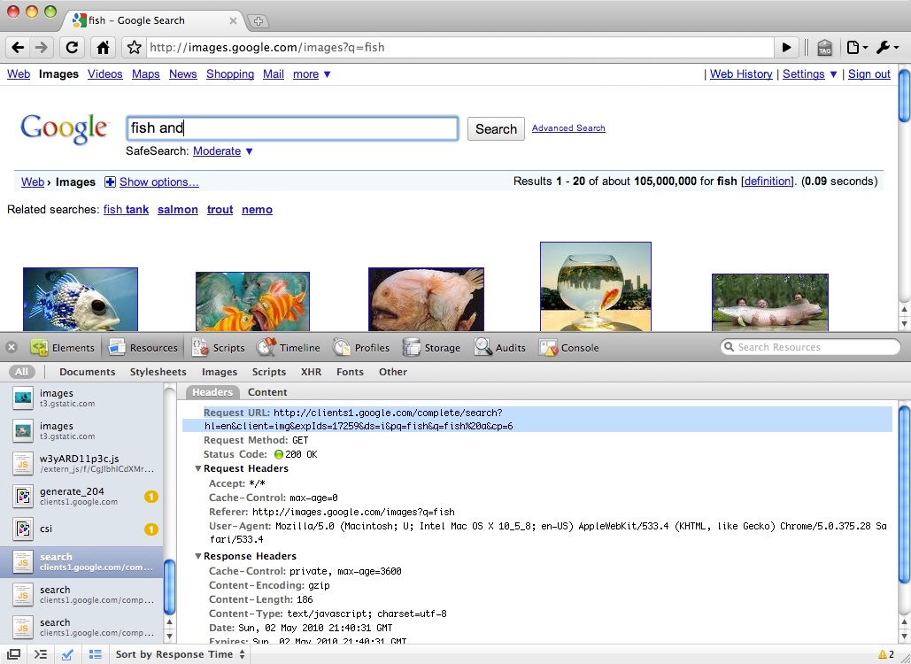Open the Elements panel
911x664 pixels.
point(63,347)
